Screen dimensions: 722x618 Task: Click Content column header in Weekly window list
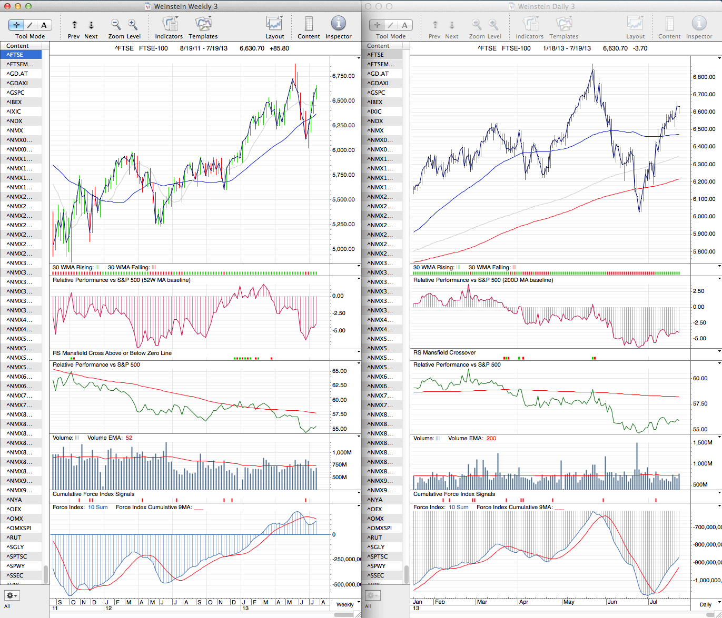click(x=18, y=46)
